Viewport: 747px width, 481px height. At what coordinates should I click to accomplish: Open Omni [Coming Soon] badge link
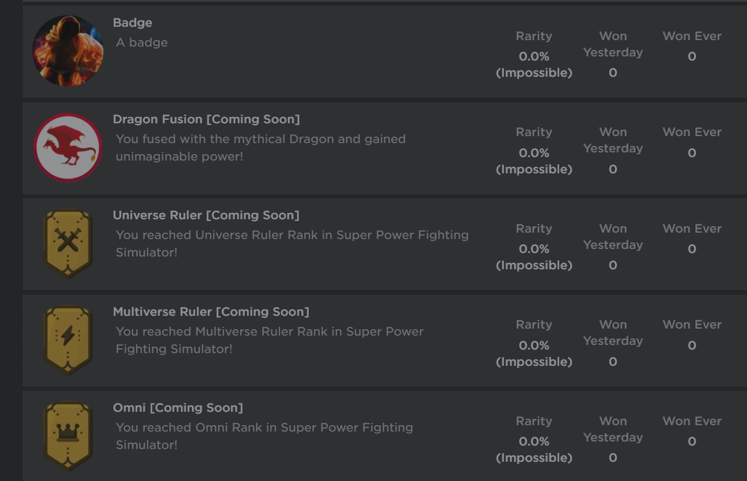point(178,408)
